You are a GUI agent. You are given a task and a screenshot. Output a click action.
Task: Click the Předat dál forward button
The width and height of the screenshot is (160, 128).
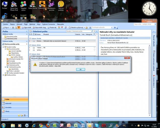[52, 27]
